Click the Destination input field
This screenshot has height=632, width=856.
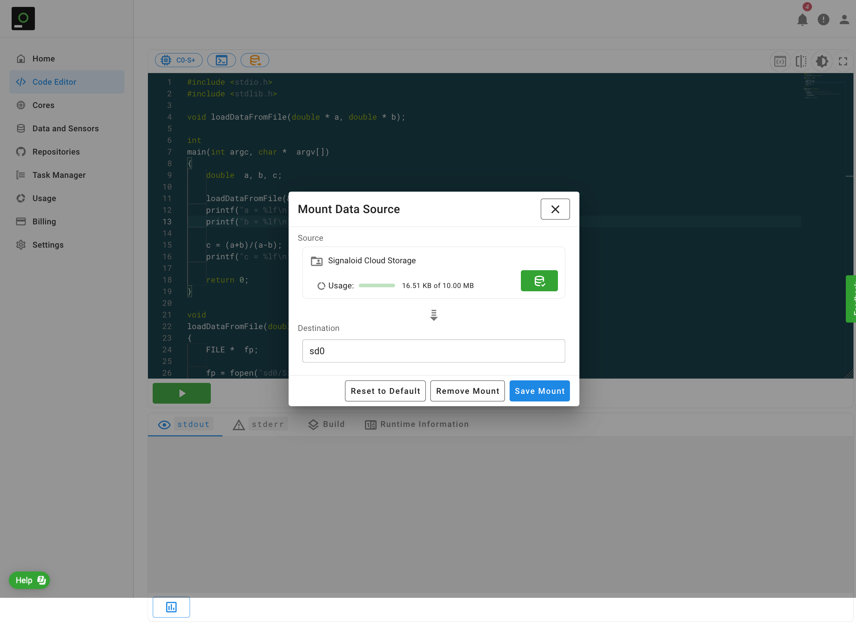pos(433,351)
